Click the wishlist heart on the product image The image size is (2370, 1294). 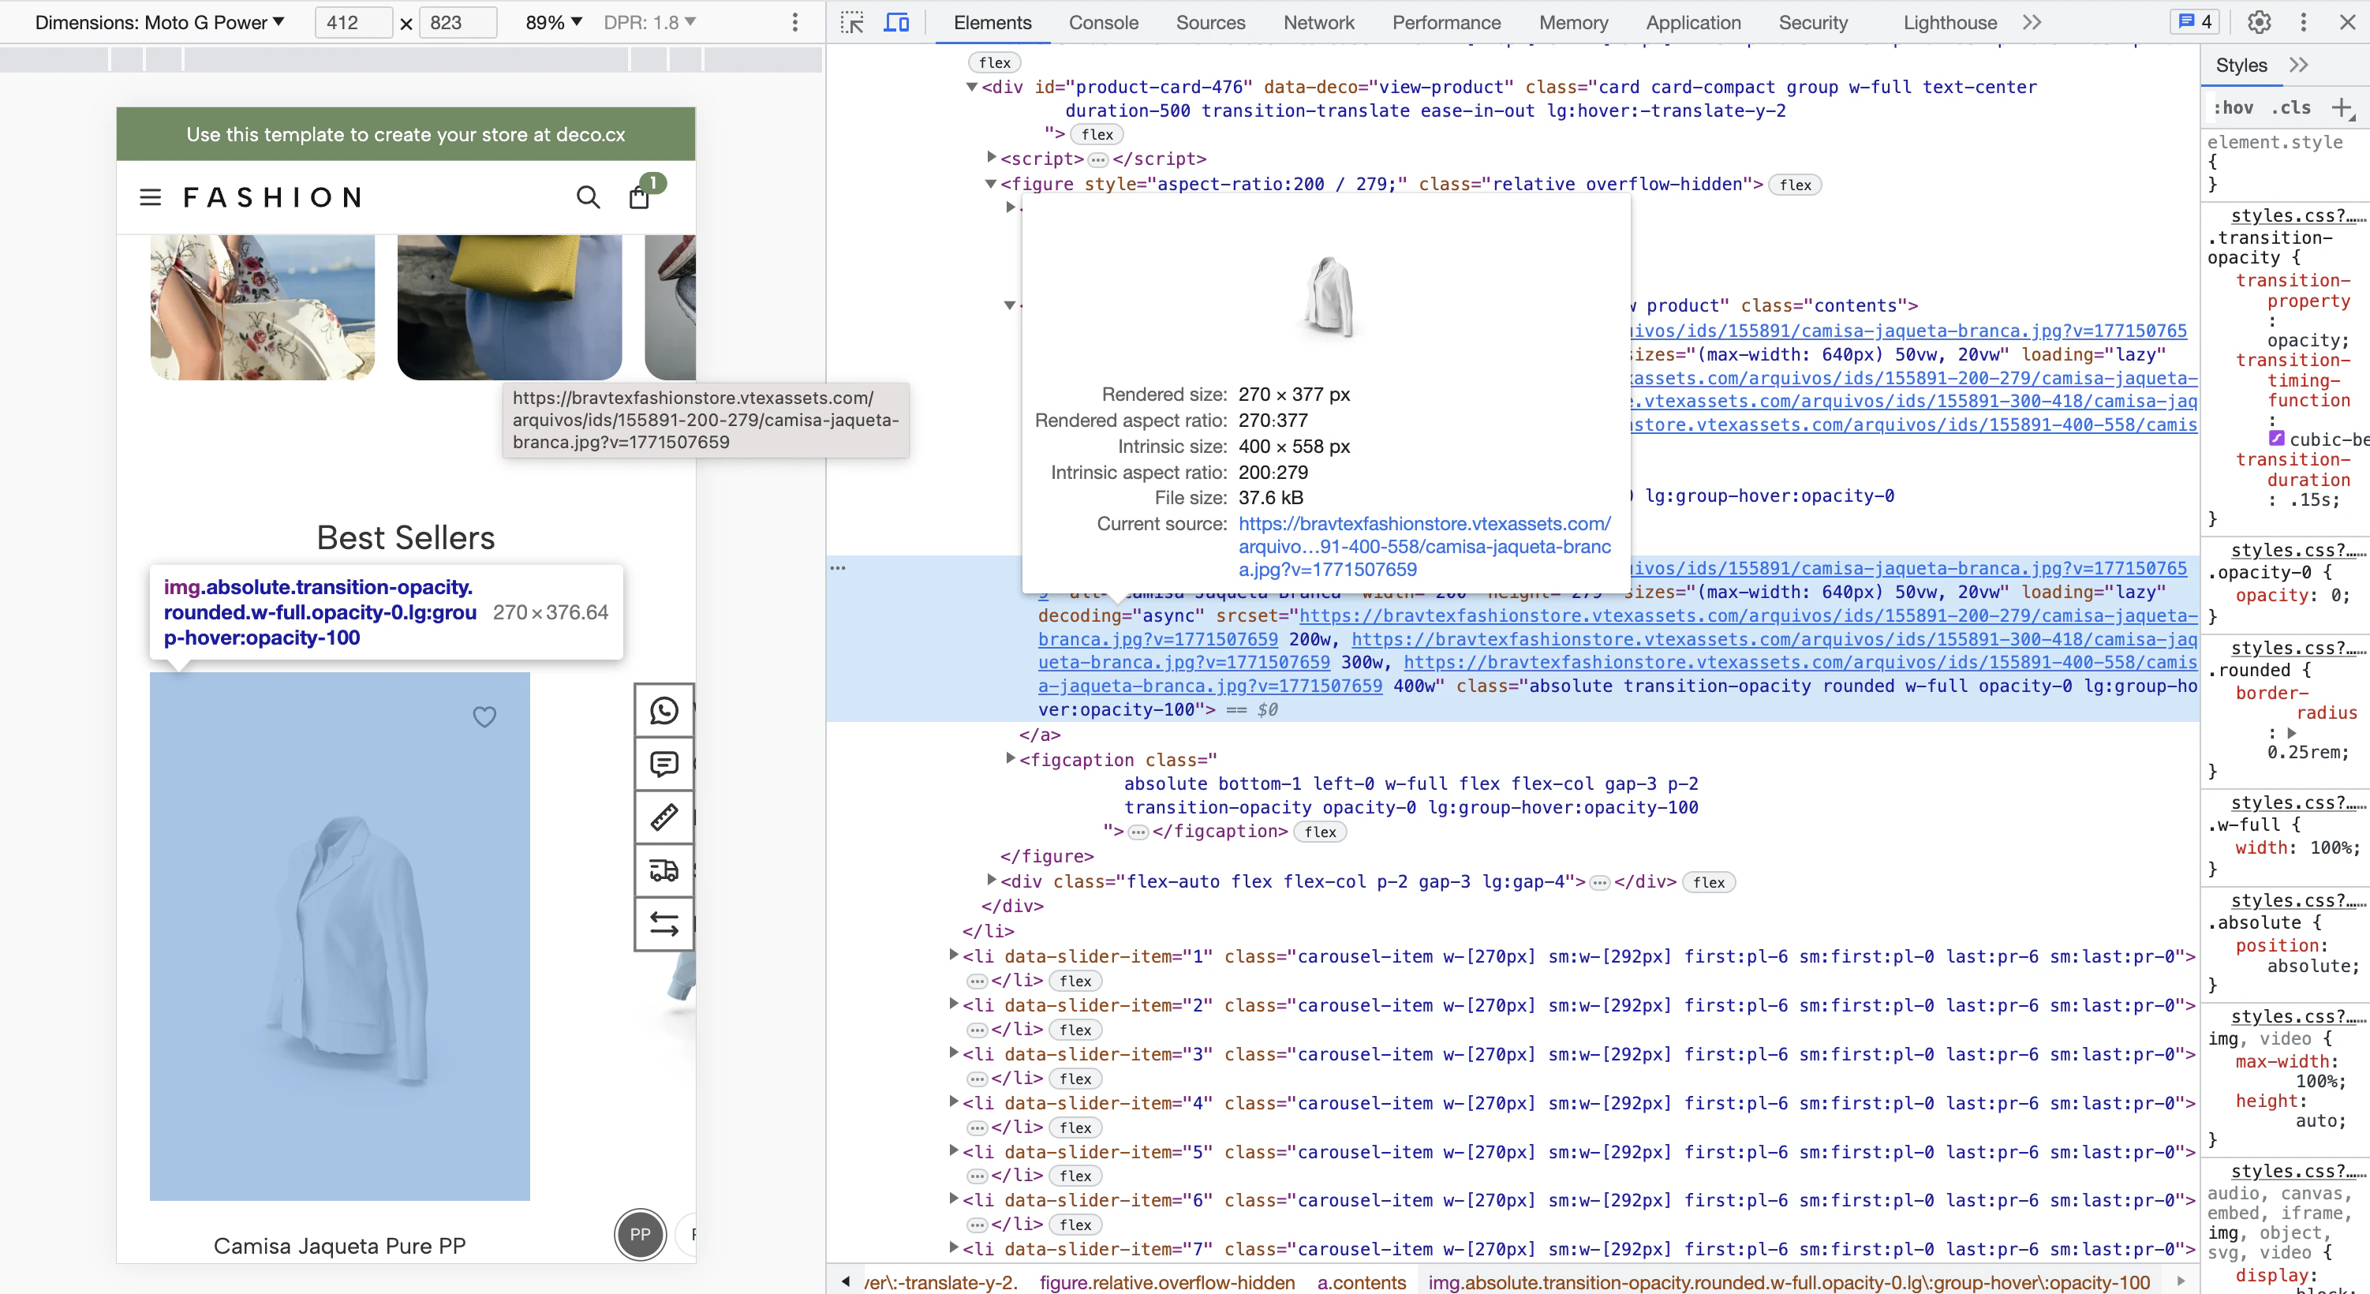pyautogui.click(x=485, y=716)
